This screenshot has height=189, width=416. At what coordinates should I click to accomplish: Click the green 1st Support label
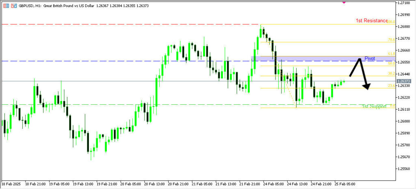[374, 106]
